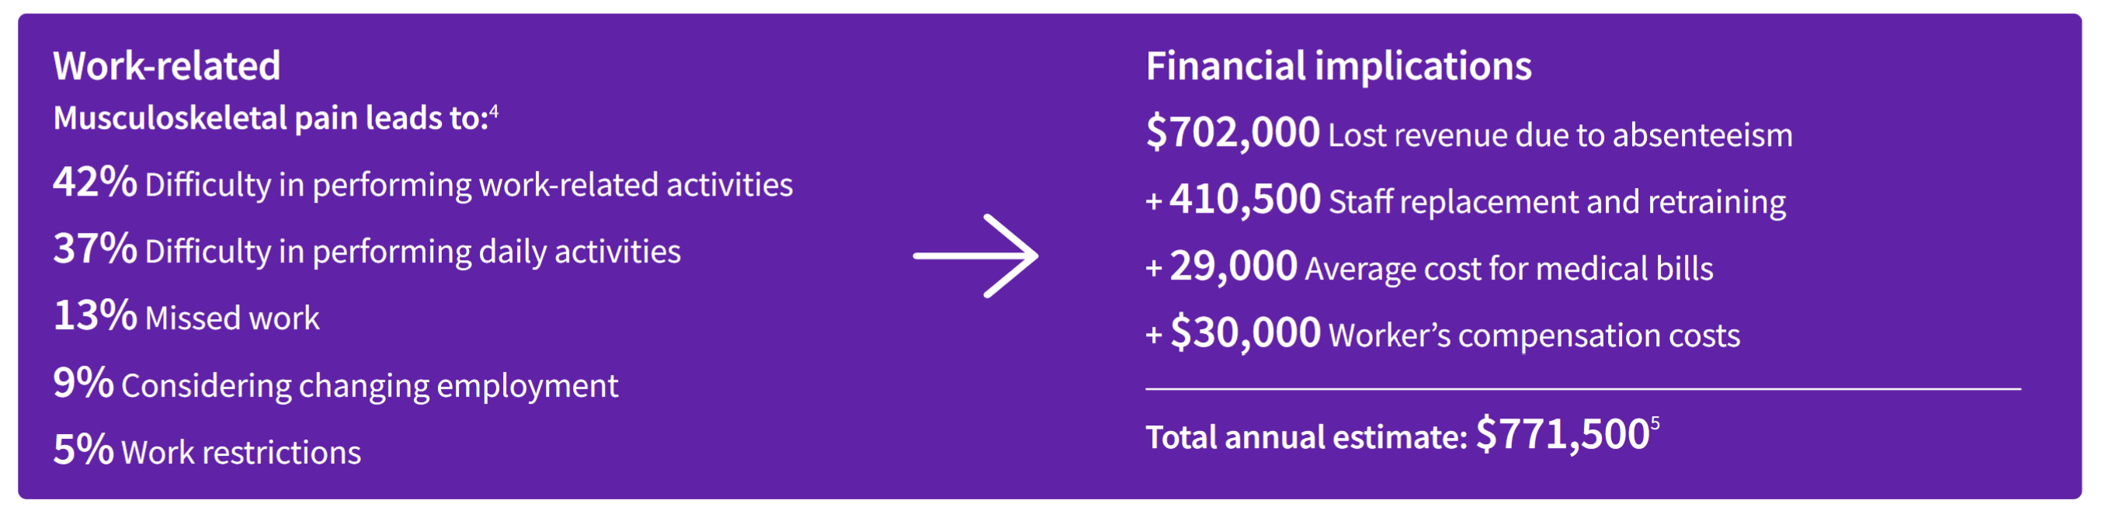
Task: Click the 29,000 medical bills figure
Action: click(x=1233, y=267)
